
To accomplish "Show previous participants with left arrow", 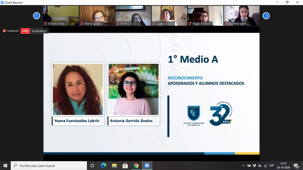I will pos(36,16).
